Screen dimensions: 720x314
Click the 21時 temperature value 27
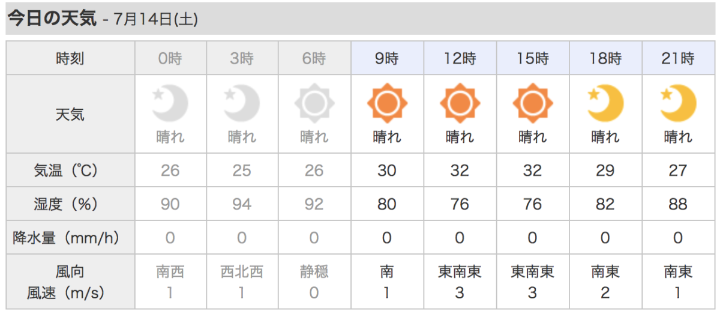pos(678,171)
